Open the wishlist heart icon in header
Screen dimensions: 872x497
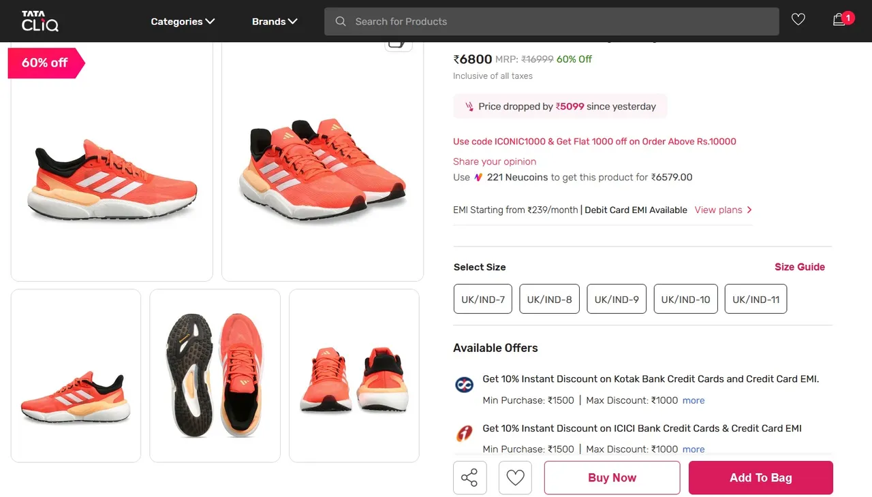[798, 20]
